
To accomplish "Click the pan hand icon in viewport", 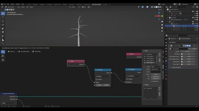I will pos(162,25).
